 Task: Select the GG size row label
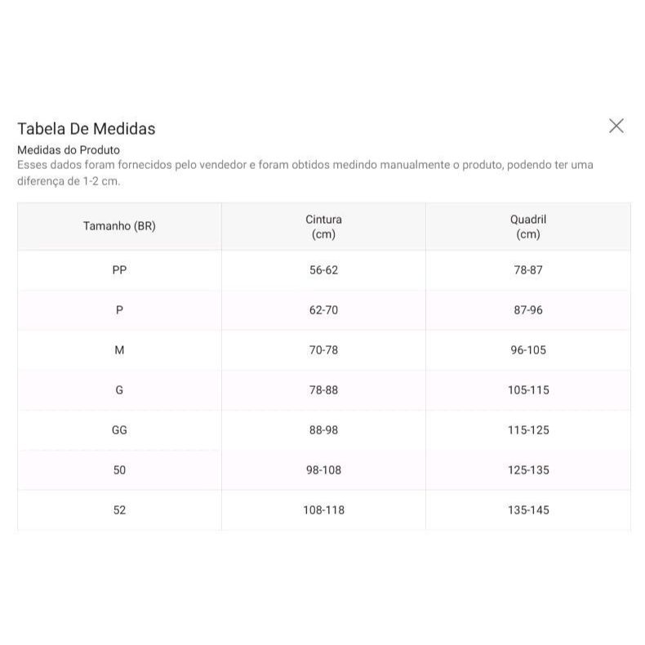[x=119, y=430]
